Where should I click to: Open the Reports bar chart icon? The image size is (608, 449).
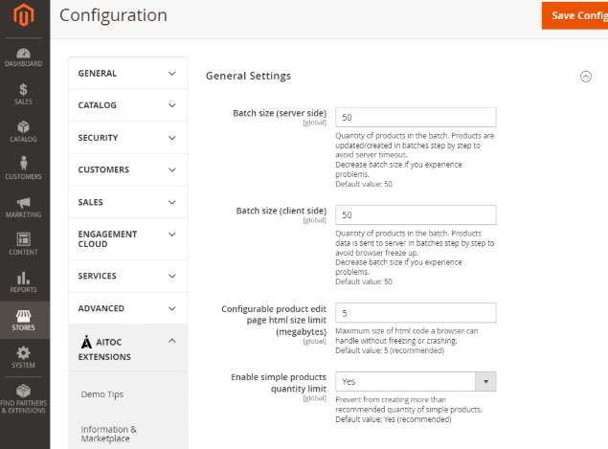pyautogui.click(x=23, y=278)
